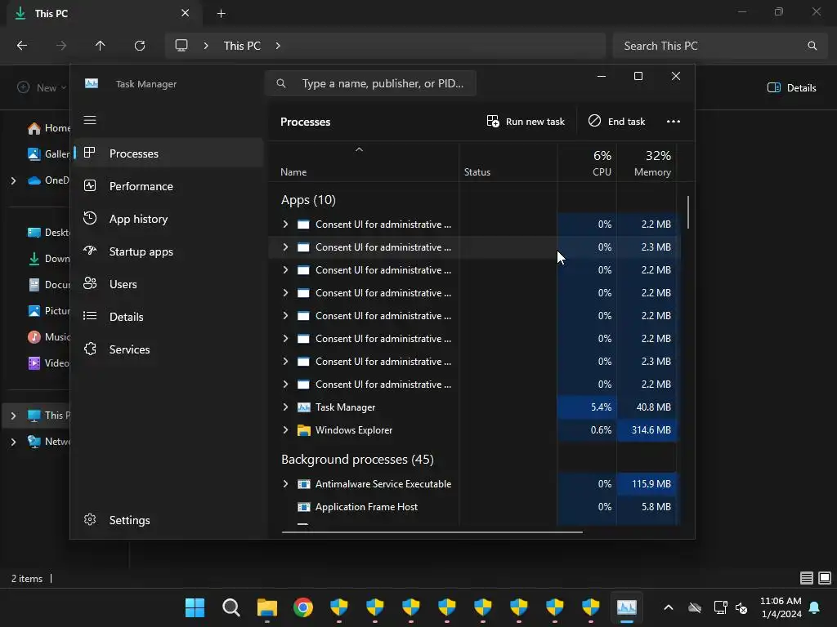The height and width of the screenshot is (627, 837).
Task: Click the horizontal scrollbar below the process list
Action: [432, 531]
